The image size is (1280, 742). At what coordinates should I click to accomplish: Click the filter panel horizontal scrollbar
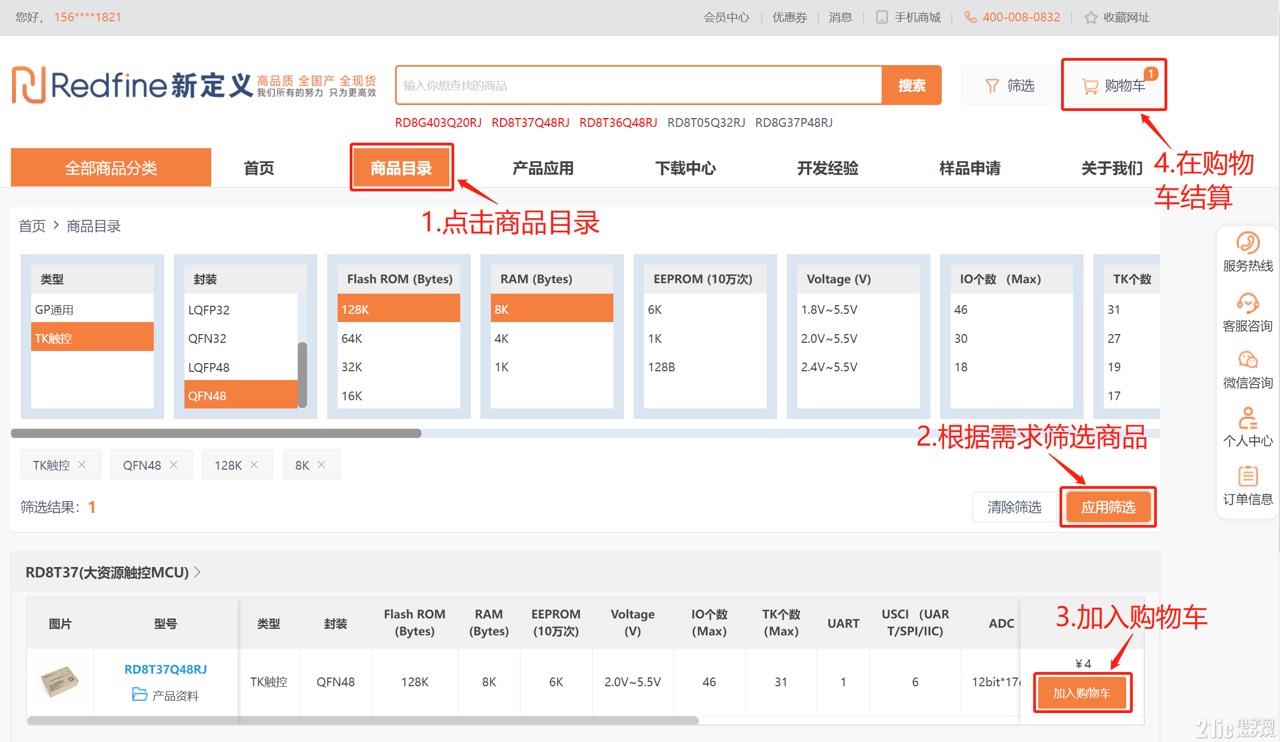pyautogui.click(x=216, y=433)
